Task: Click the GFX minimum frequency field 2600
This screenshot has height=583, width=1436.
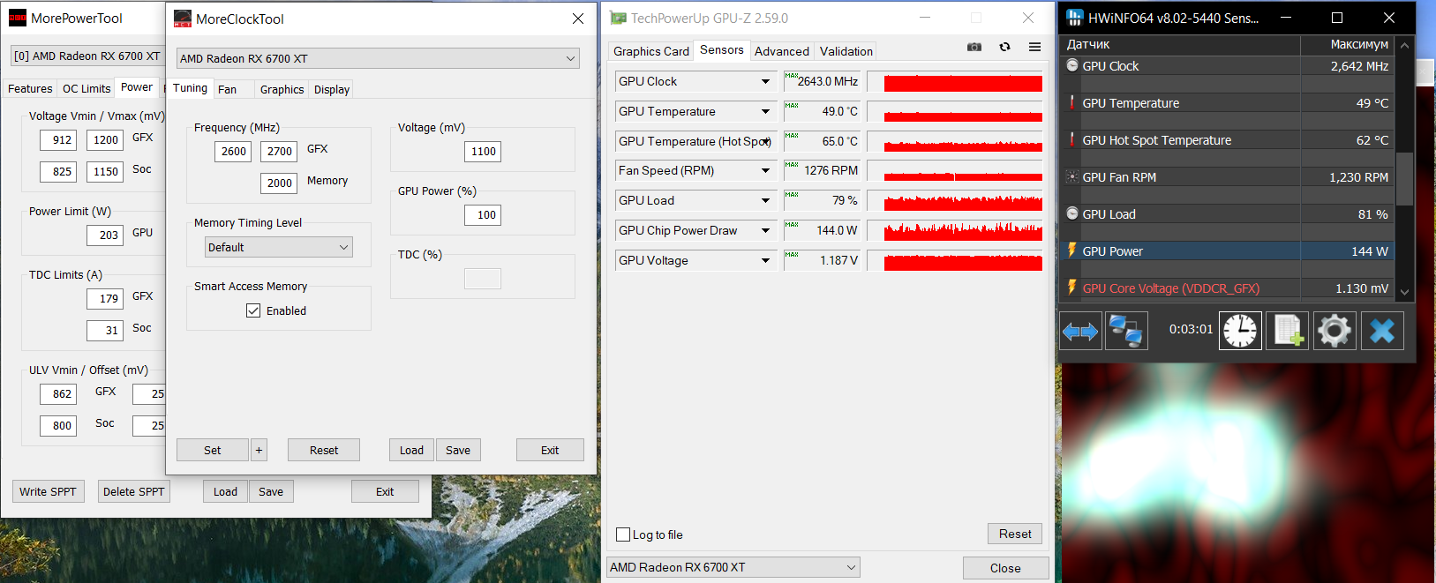Action: pos(233,151)
